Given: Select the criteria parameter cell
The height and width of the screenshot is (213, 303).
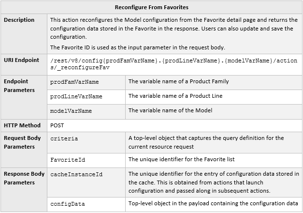Looking at the screenshot, I should tap(64, 138).
